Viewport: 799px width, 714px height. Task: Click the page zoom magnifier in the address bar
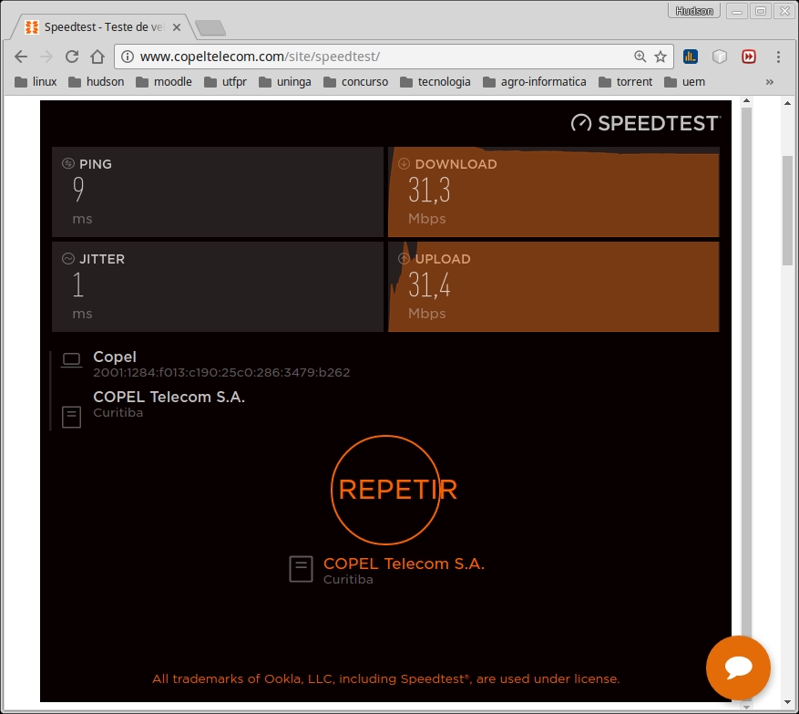[x=640, y=56]
